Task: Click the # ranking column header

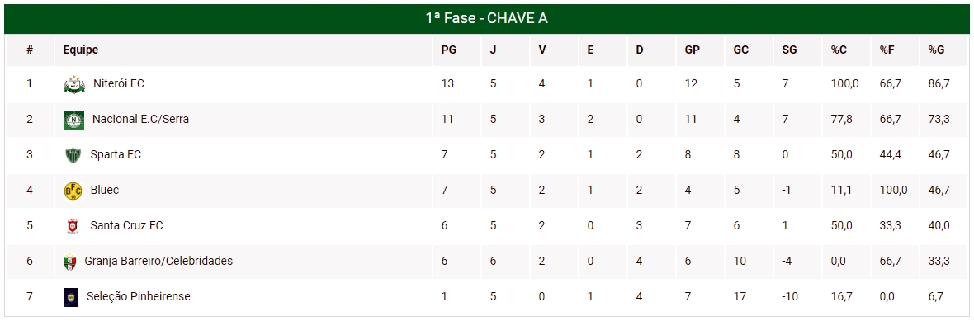Action: click(29, 50)
